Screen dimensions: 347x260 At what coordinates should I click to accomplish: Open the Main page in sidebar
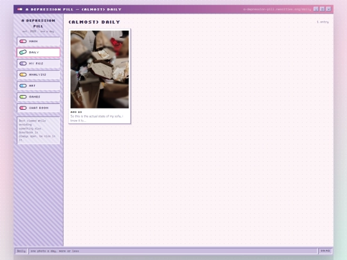(x=39, y=41)
